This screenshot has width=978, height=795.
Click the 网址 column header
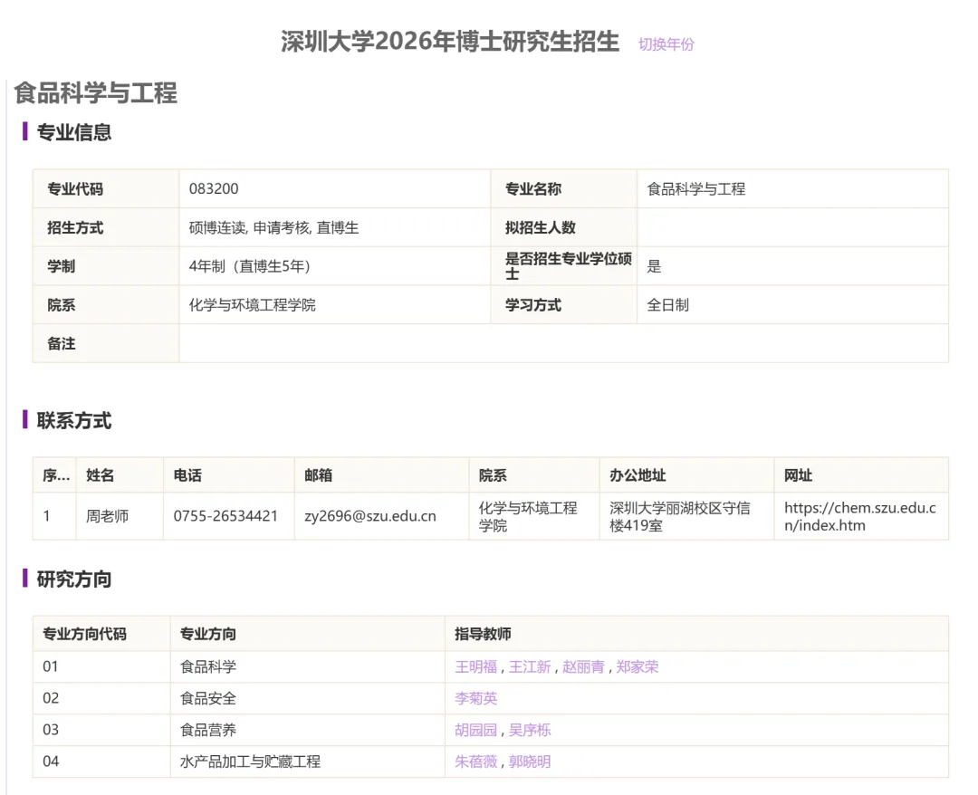[798, 475]
